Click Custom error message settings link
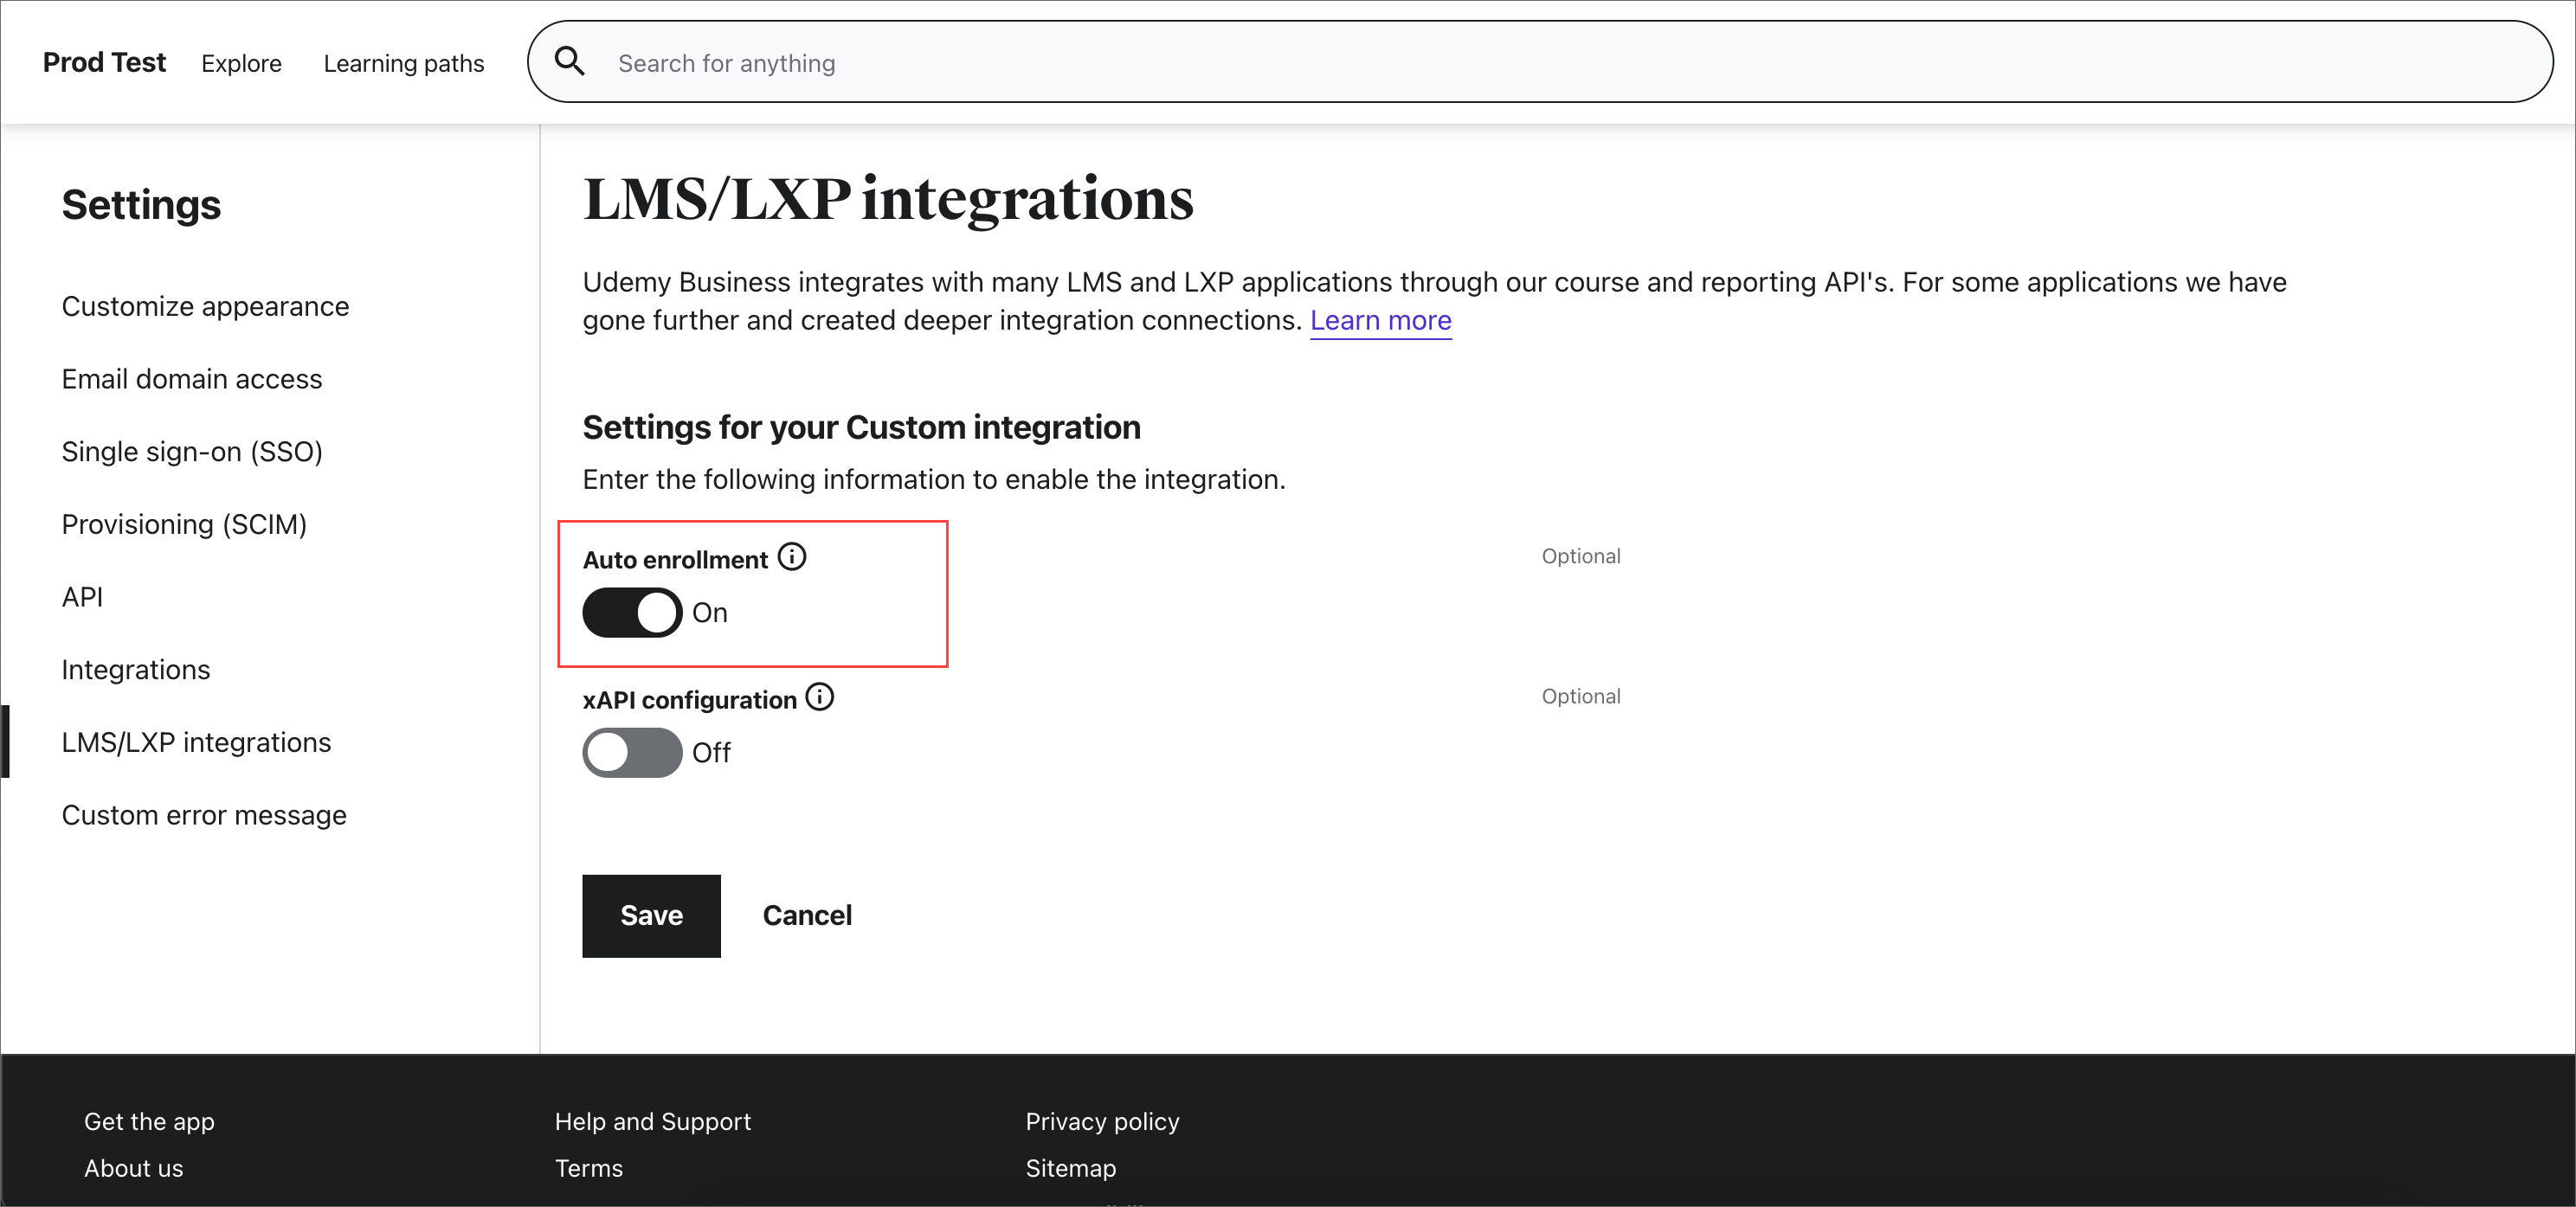The width and height of the screenshot is (2576, 1207). [203, 812]
